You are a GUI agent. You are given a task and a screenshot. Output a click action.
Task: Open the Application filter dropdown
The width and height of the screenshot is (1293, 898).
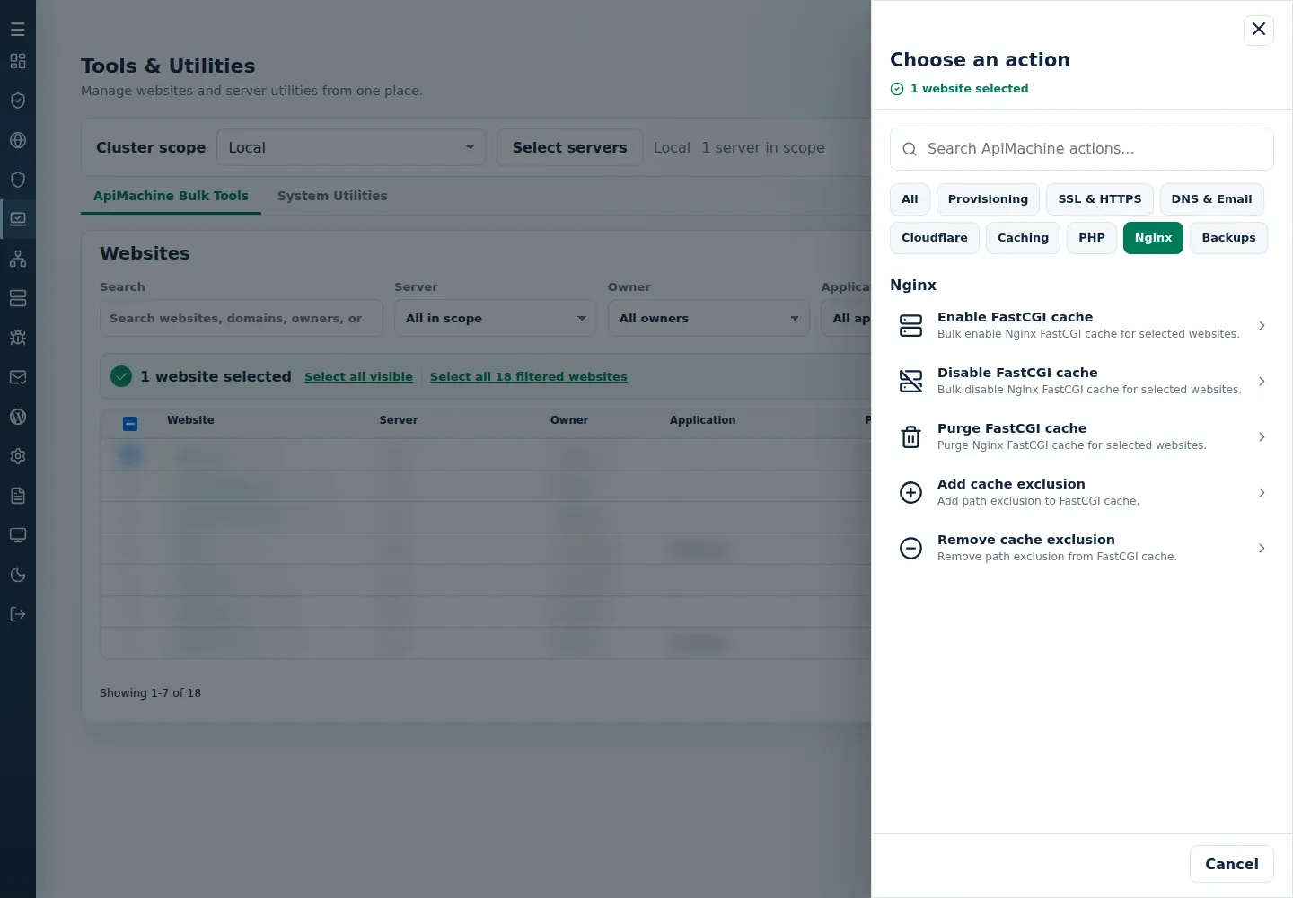coord(847,318)
